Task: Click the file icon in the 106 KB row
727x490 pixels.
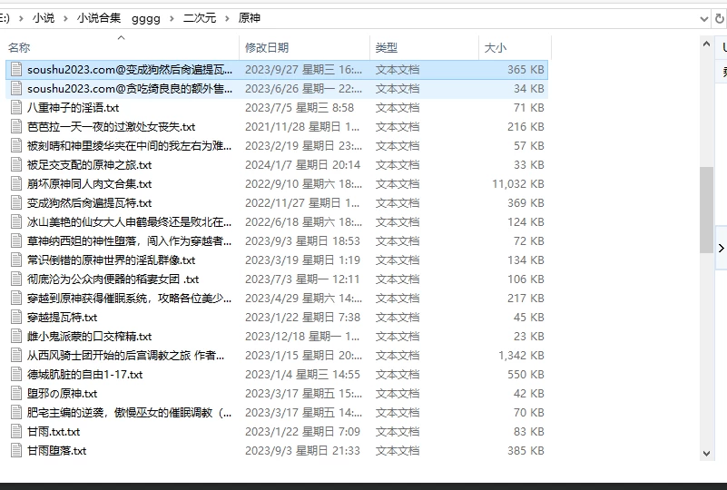Action: click(x=16, y=279)
